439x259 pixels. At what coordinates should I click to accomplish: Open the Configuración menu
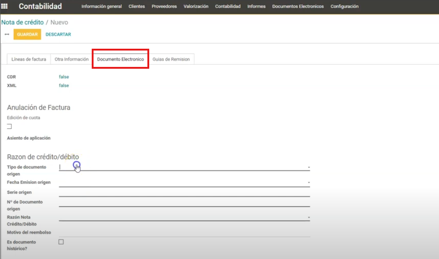pyautogui.click(x=344, y=6)
